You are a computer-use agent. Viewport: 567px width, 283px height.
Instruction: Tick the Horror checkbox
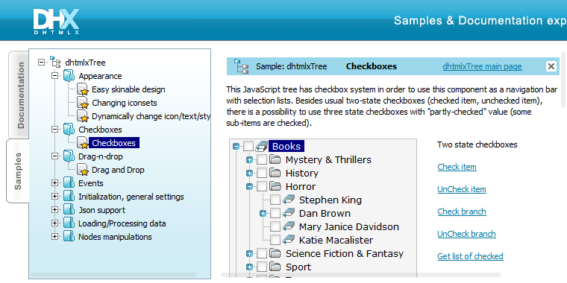pos(262,187)
